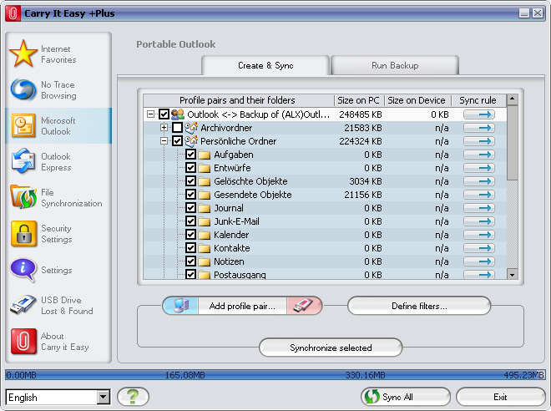Viewport: 551px width, 411px height.
Task: Switch to the Create & Sync tab
Action: (x=265, y=65)
